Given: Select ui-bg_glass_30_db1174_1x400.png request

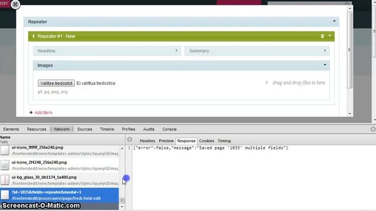Looking at the screenshot, I should pyautogui.click(x=59, y=180).
